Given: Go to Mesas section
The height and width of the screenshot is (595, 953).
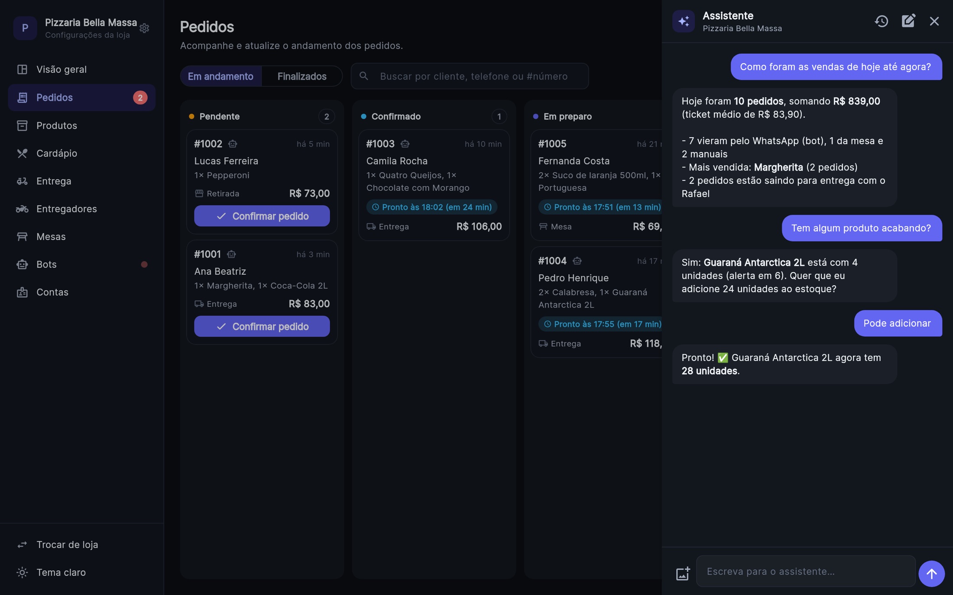Looking at the screenshot, I should pos(82,236).
